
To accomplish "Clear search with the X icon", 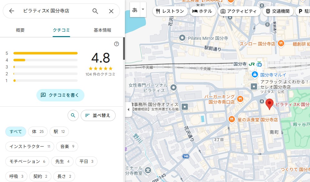I will (111, 11).
